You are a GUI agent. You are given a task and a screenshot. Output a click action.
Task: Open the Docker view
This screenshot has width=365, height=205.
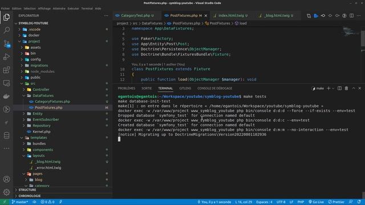click(6, 96)
